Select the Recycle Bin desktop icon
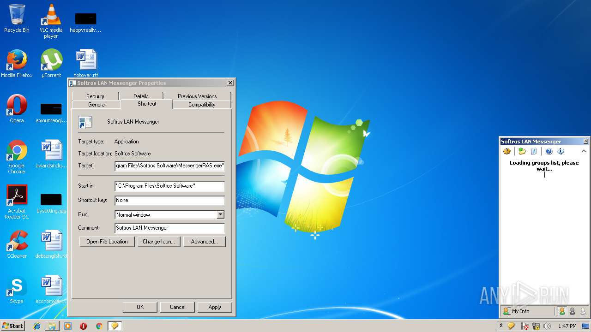This screenshot has height=332, width=591. (x=17, y=18)
